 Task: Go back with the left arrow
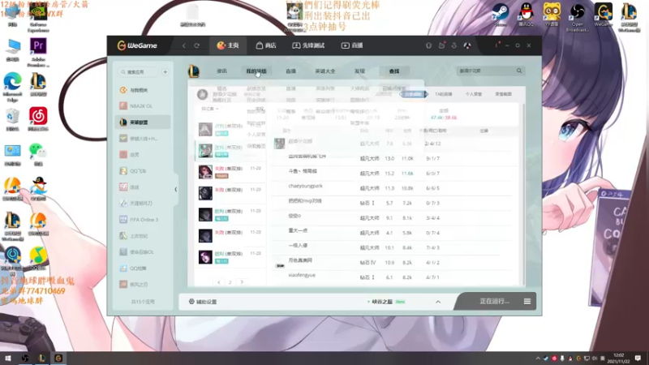[184, 45]
